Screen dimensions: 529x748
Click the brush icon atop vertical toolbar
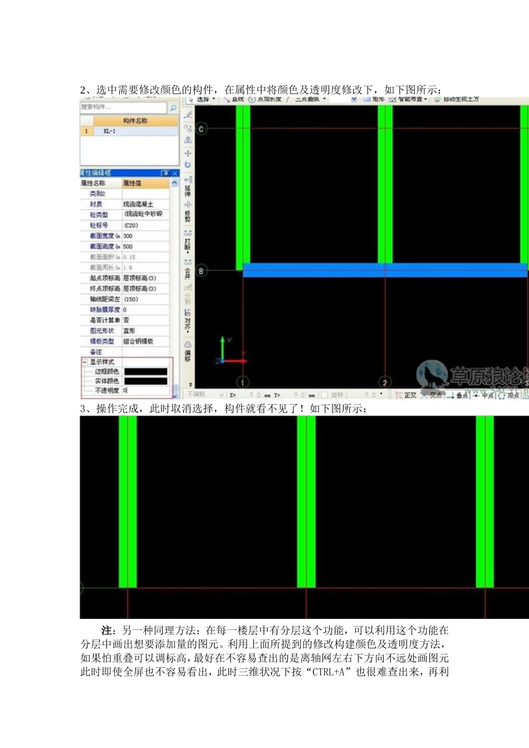(x=188, y=114)
